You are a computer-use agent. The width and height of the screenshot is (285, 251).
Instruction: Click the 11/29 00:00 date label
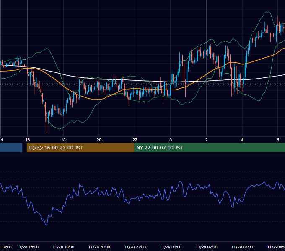pyautogui.click(x=171, y=247)
